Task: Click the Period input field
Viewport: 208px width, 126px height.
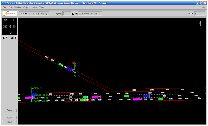Action: (66, 13)
